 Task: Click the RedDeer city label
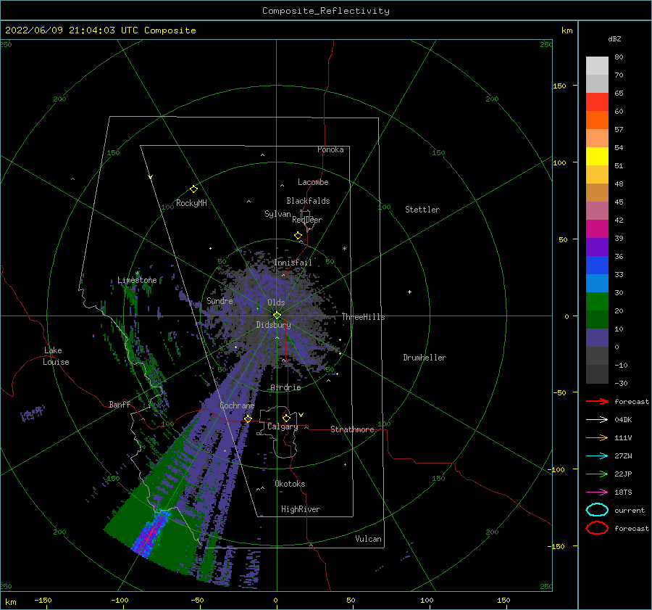307,220
